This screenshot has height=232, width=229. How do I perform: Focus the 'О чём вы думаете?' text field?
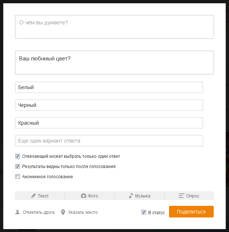(x=114, y=27)
